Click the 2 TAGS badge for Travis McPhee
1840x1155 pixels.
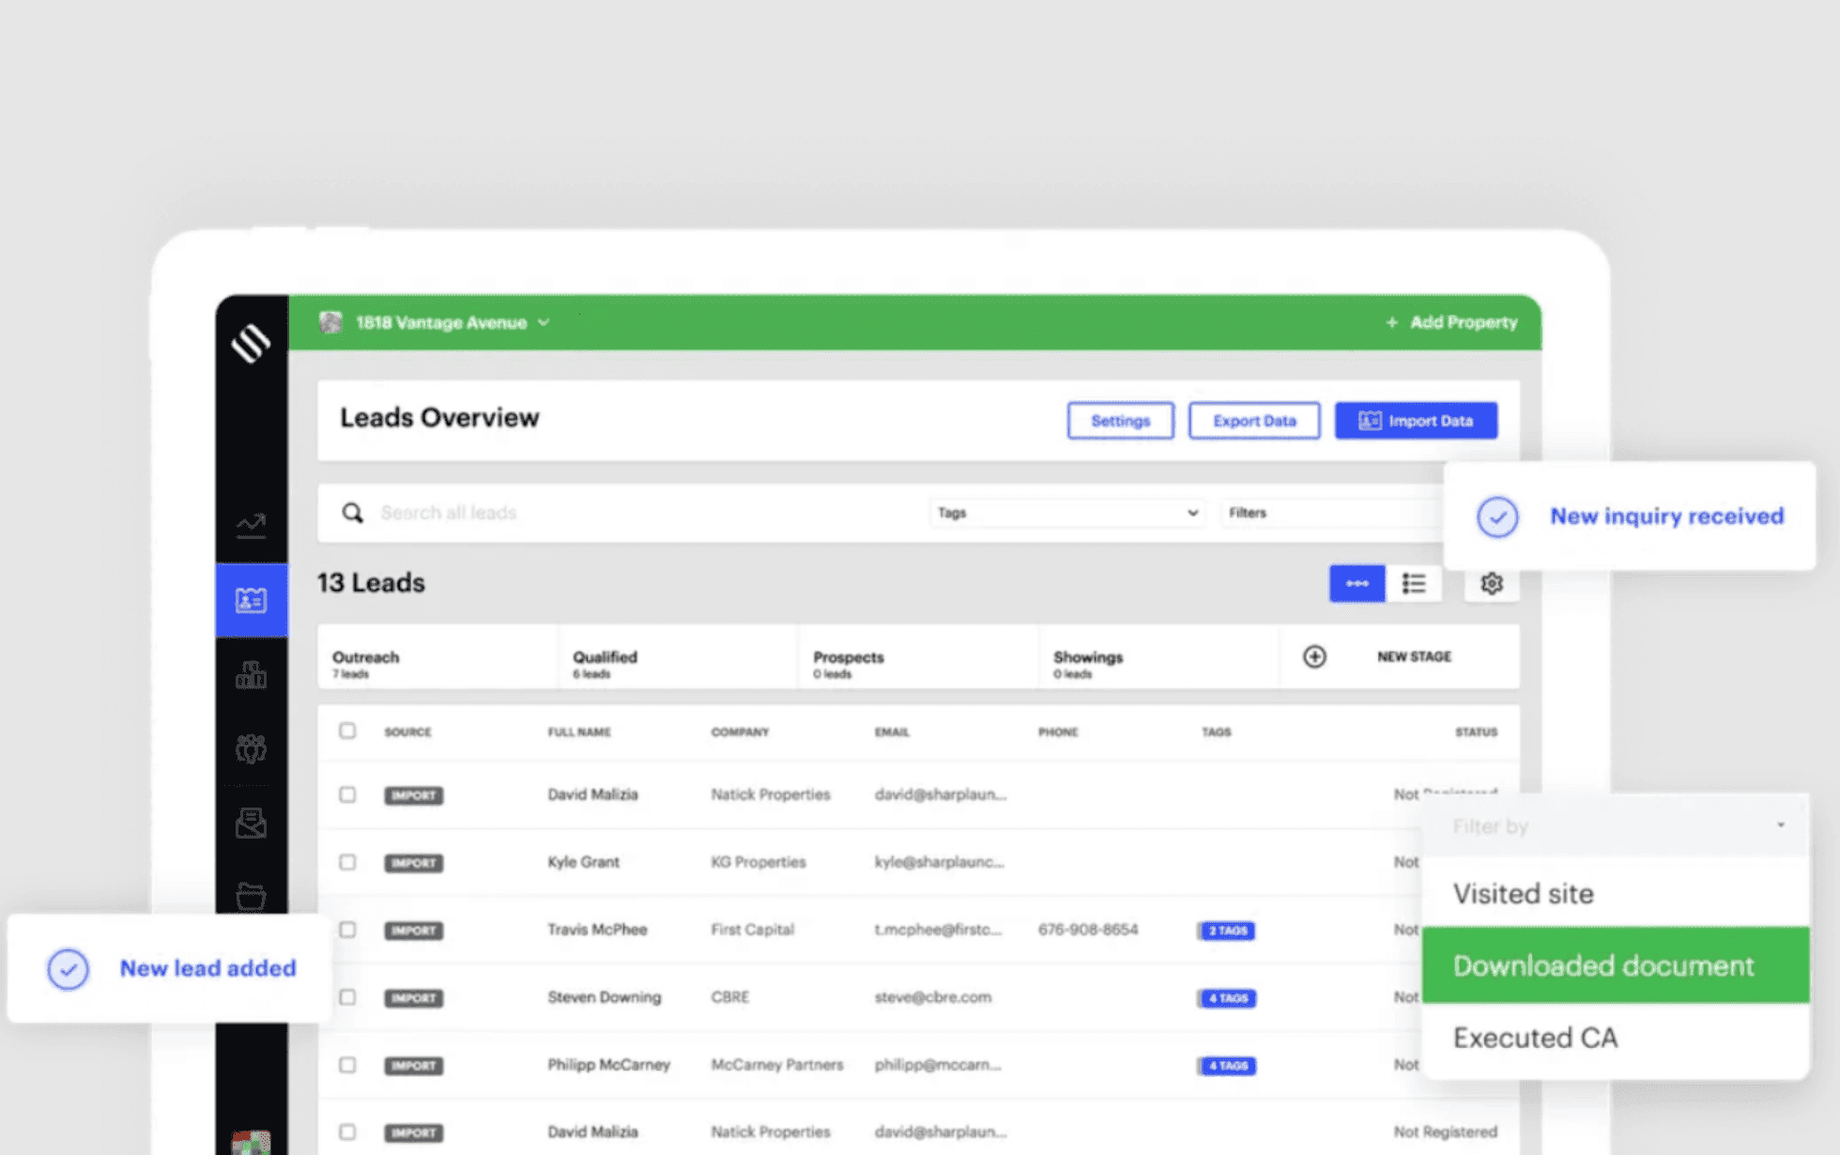click(1227, 930)
